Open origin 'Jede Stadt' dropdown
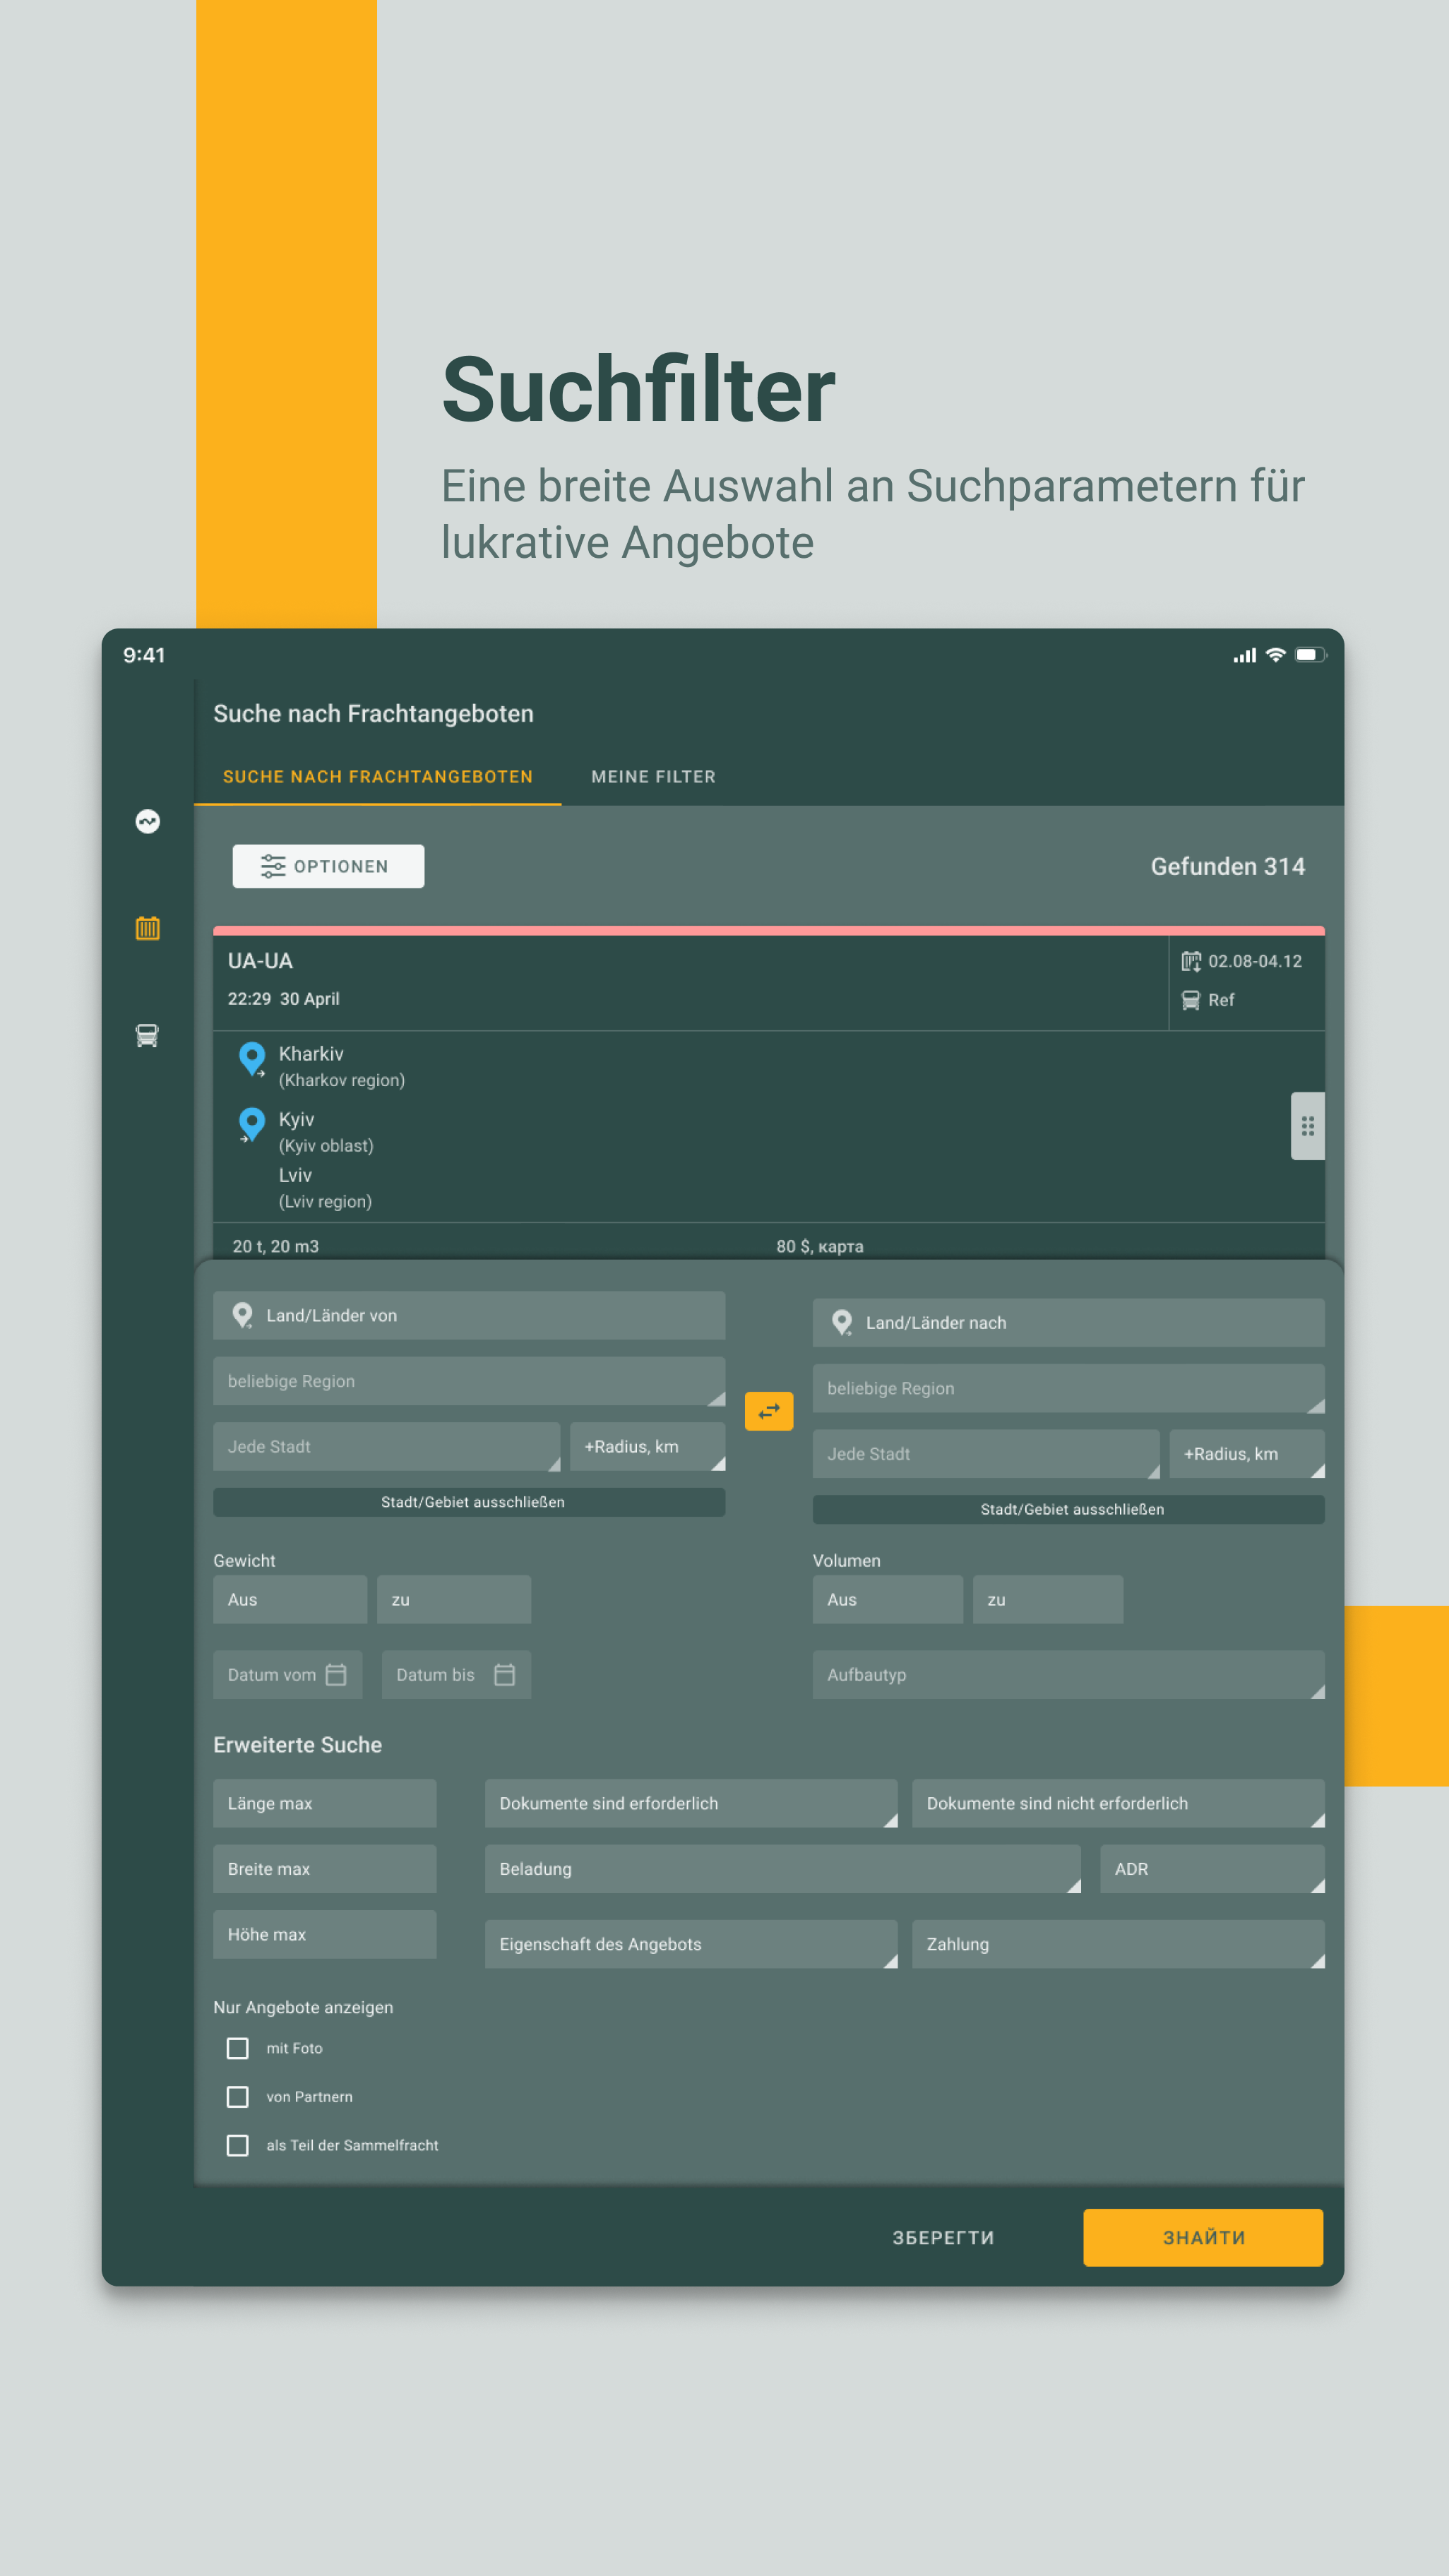Image resolution: width=1449 pixels, height=2576 pixels. click(x=386, y=1446)
